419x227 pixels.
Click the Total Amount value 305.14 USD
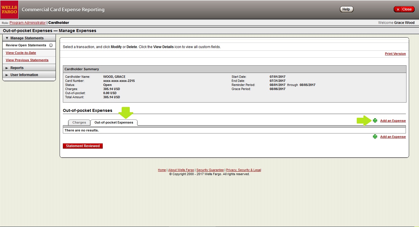pos(111,97)
